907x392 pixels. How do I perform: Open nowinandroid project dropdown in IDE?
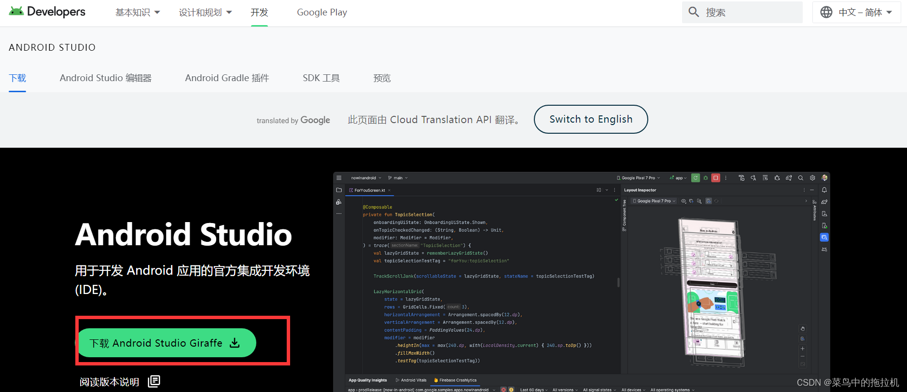(x=366, y=178)
